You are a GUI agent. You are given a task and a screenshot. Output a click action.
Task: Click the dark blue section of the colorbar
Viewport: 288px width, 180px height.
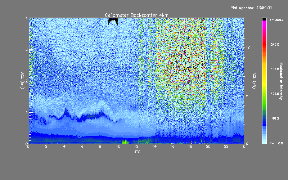[x=264, y=122]
